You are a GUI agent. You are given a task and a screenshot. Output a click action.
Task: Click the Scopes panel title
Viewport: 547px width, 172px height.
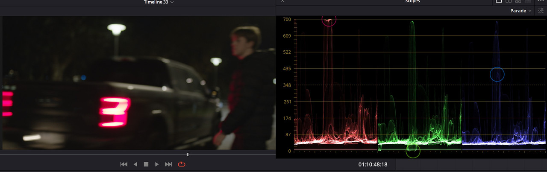412,2
